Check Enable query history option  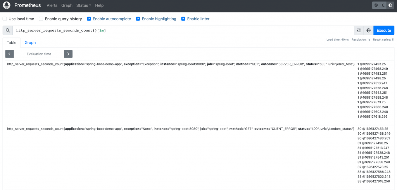[41, 19]
